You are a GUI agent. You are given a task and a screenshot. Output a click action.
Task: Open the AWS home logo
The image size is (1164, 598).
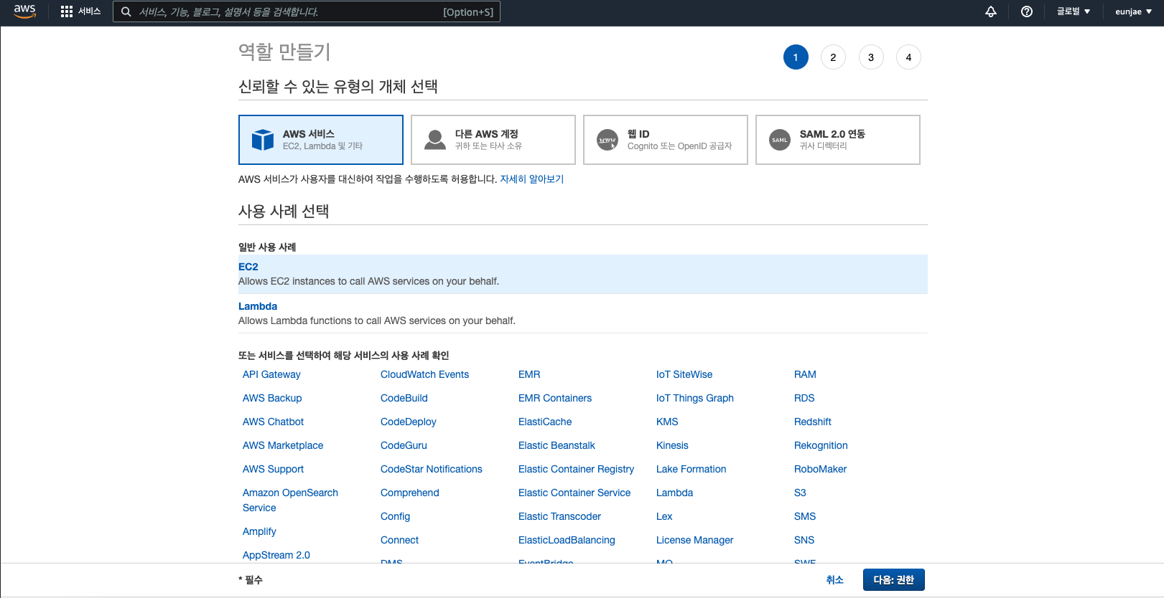tap(24, 11)
